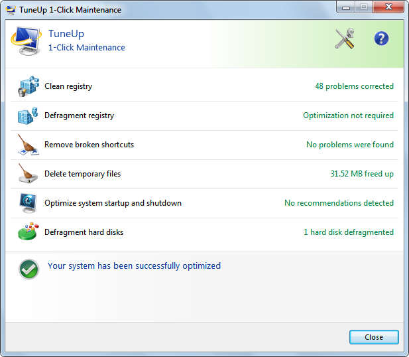This screenshot has width=409, height=357.
Task: Click the Optimize system startup monitor icon
Action: coord(28,203)
